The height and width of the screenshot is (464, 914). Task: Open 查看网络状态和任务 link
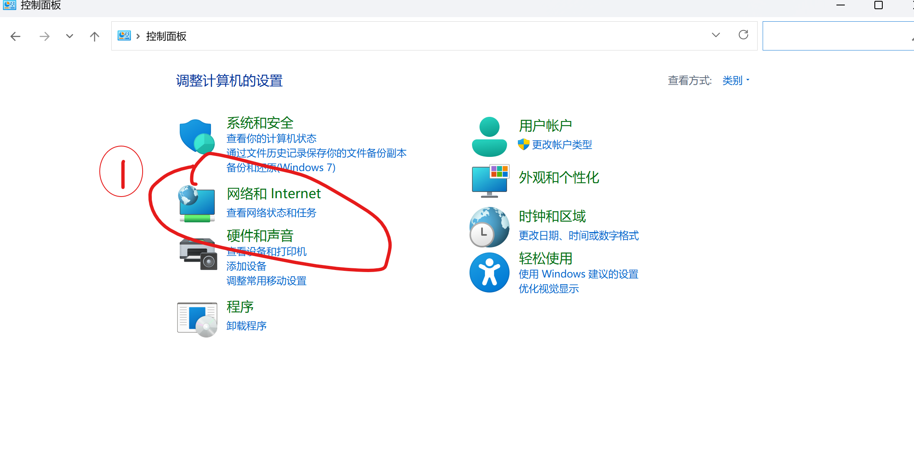pyautogui.click(x=271, y=213)
